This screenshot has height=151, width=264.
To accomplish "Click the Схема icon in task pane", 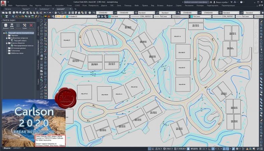I will pos(12,26).
